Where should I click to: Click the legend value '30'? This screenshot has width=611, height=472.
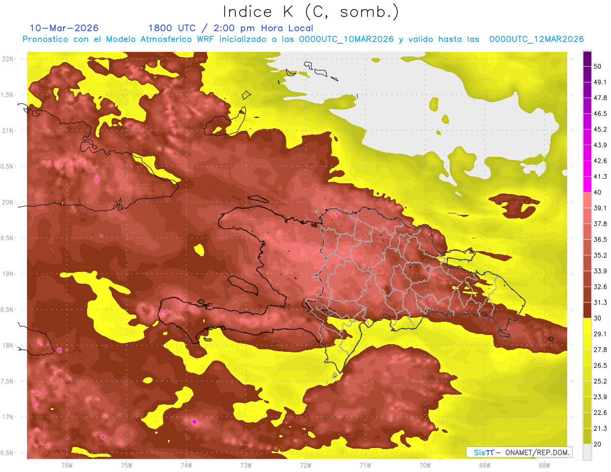(x=597, y=318)
